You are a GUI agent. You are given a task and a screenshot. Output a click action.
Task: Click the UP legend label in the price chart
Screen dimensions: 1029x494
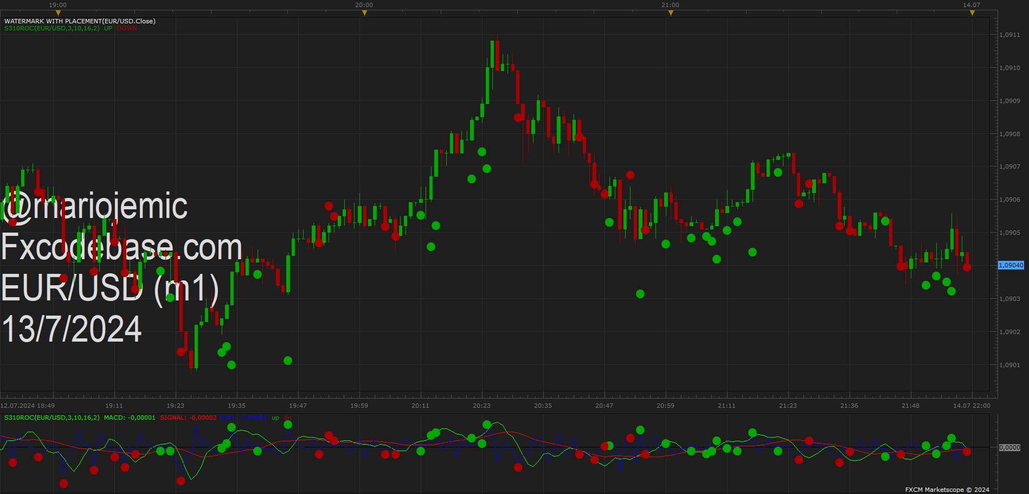(x=108, y=28)
